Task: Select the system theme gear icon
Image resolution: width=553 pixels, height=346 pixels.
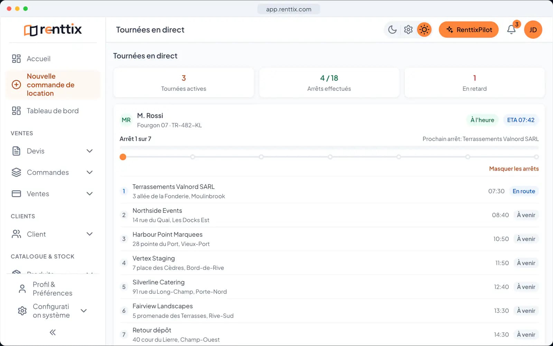Action: tap(408, 30)
